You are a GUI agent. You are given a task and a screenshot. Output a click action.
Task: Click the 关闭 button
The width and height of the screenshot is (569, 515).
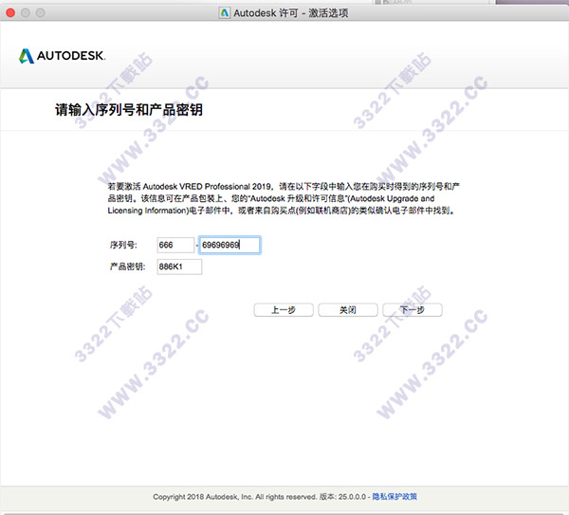click(x=348, y=310)
